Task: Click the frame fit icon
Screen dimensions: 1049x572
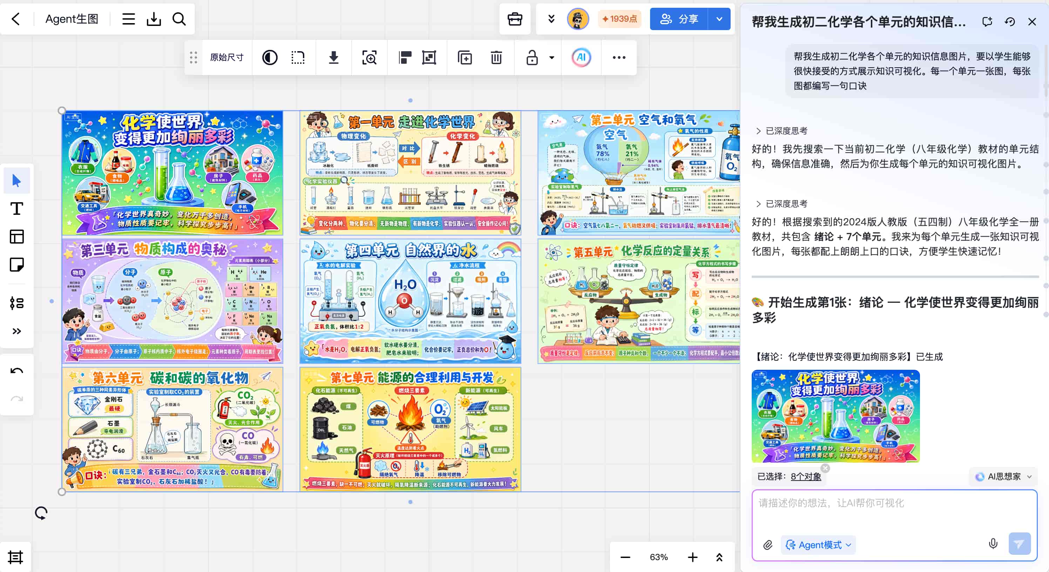Action: tap(429, 57)
